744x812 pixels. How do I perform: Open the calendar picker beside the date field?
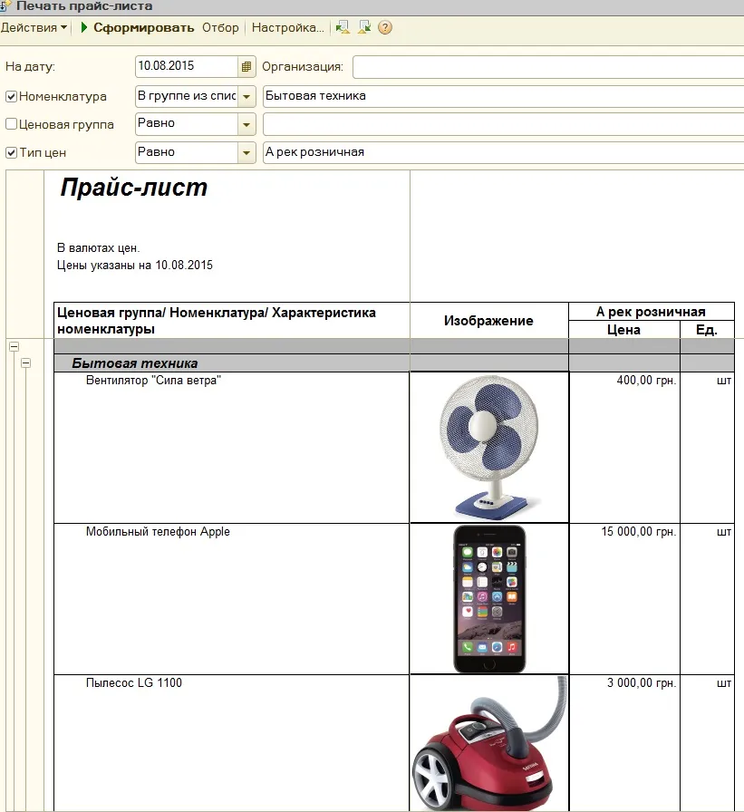[x=246, y=67]
